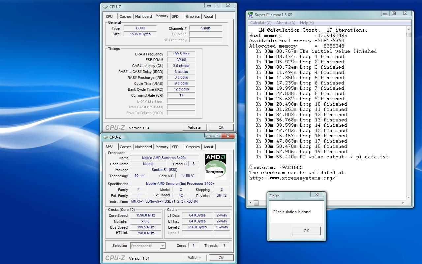Open the Help(H) menu in Super PI
The width and height of the screenshot is (422, 264).
coord(307,23)
